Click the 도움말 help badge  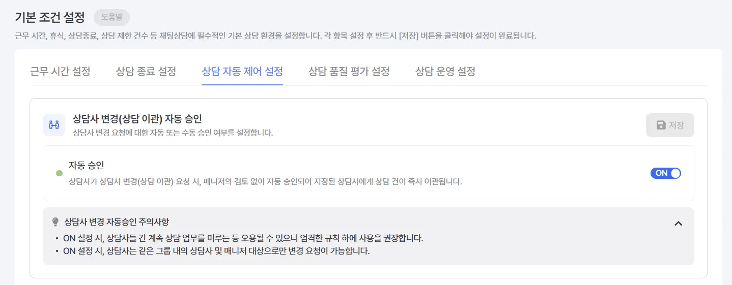(x=111, y=17)
